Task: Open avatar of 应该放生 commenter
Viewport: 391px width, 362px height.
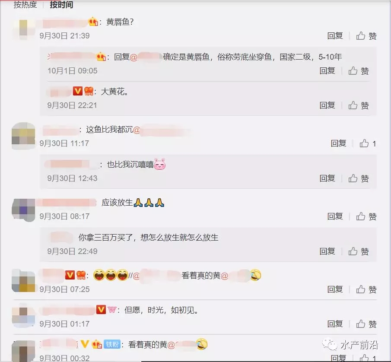Action: pyautogui.click(x=23, y=210)
